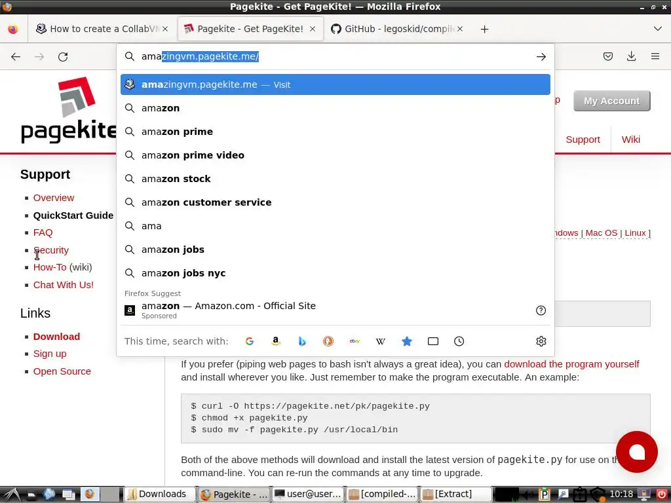The width and height of the screenshot is (671, 503).
Task: Open the Overview sidebar link
Action: (54, 198)
